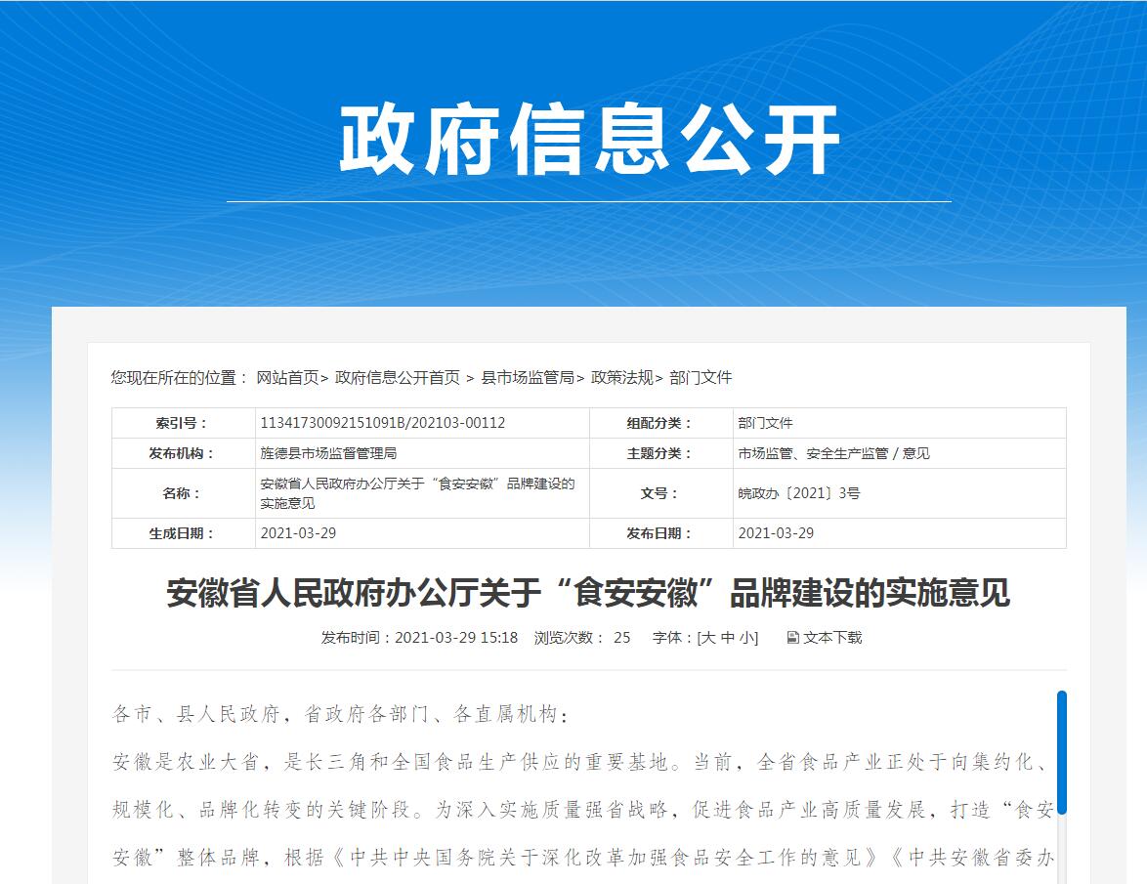Select index number 11341730092151091B/202103-00112

pyautogui.click(x=383, y=423)
